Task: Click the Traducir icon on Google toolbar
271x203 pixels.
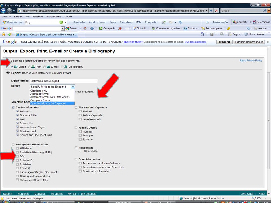Action: (185, 28)
